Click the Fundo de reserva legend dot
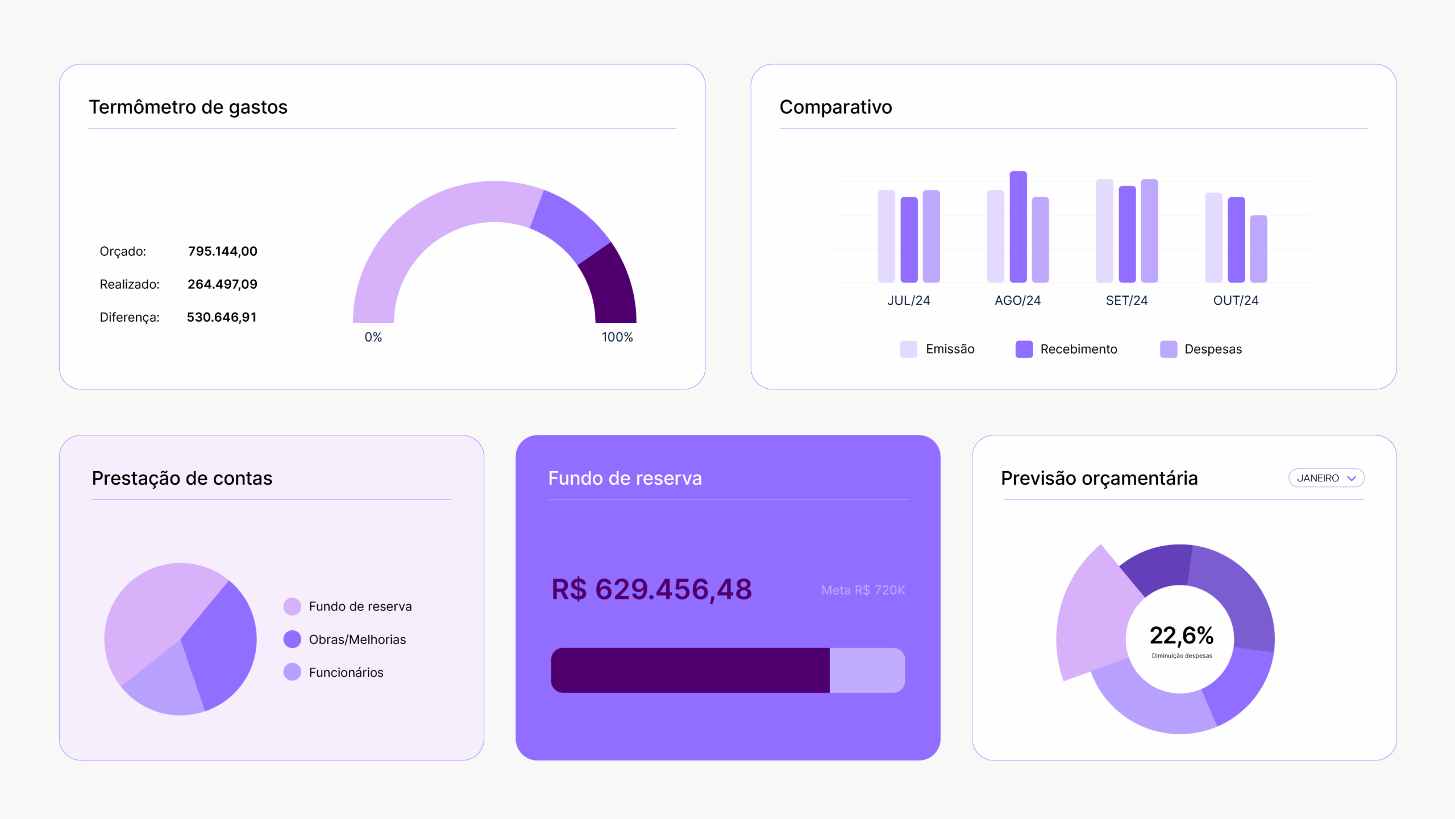The image size is (1455, 819). pos(292,606)
